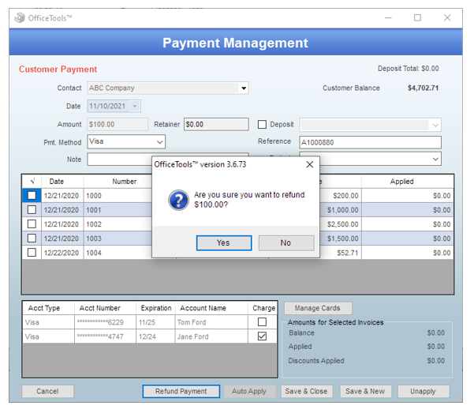Click the Amount field showing $100.00
Viewport: 474px width, 417px height.
(118, 124)
